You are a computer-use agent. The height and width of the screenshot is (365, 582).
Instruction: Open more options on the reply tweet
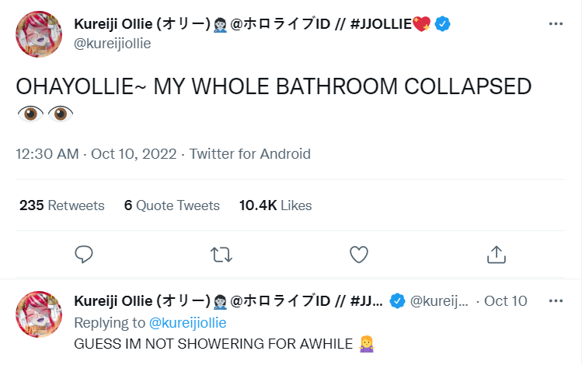click(x=555, y=300)
